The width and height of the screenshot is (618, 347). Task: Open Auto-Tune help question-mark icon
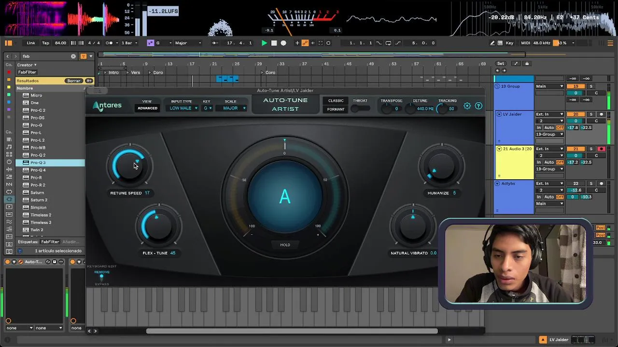point(478,106)
